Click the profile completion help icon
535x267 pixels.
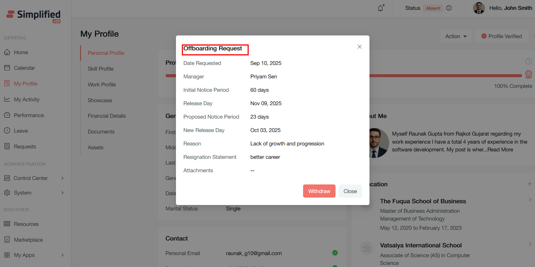click(528, 61)
